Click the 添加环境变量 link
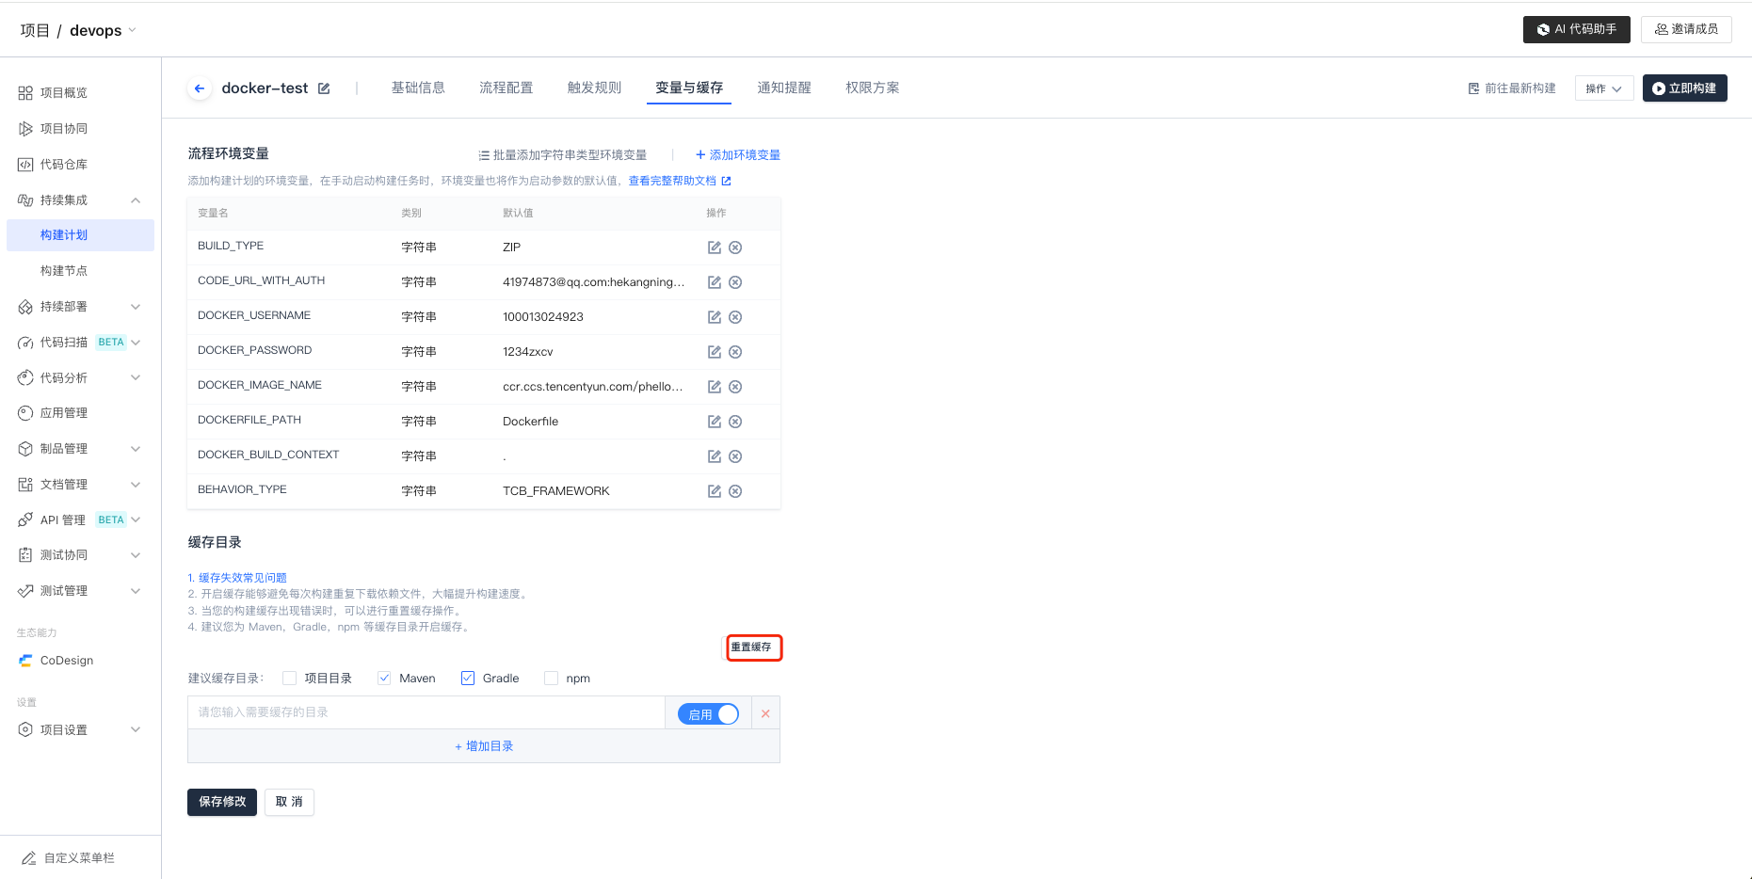The width and height of the screenshot is (1752, 879). coord(738,155)
